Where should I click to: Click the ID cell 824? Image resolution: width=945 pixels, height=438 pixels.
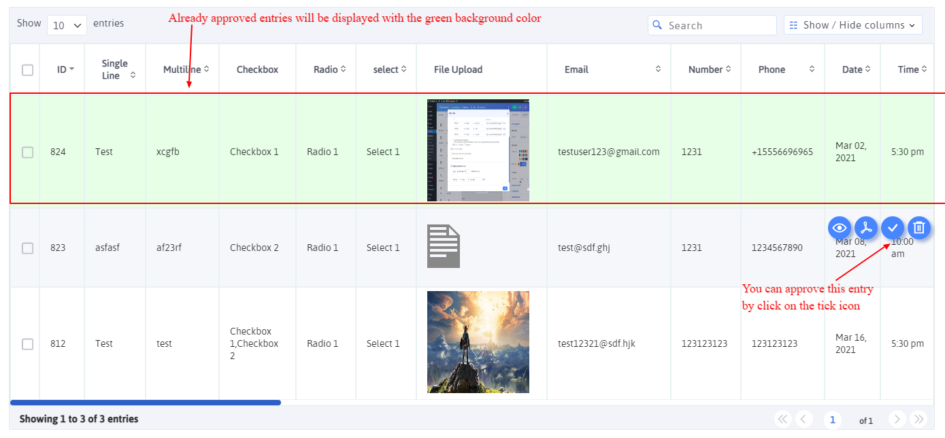pos(58,152)
